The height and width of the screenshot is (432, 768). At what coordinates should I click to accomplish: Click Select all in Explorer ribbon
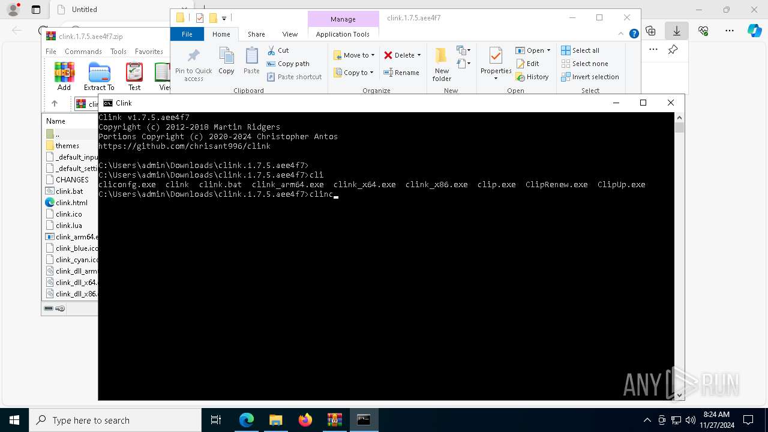tap(580, 50)
